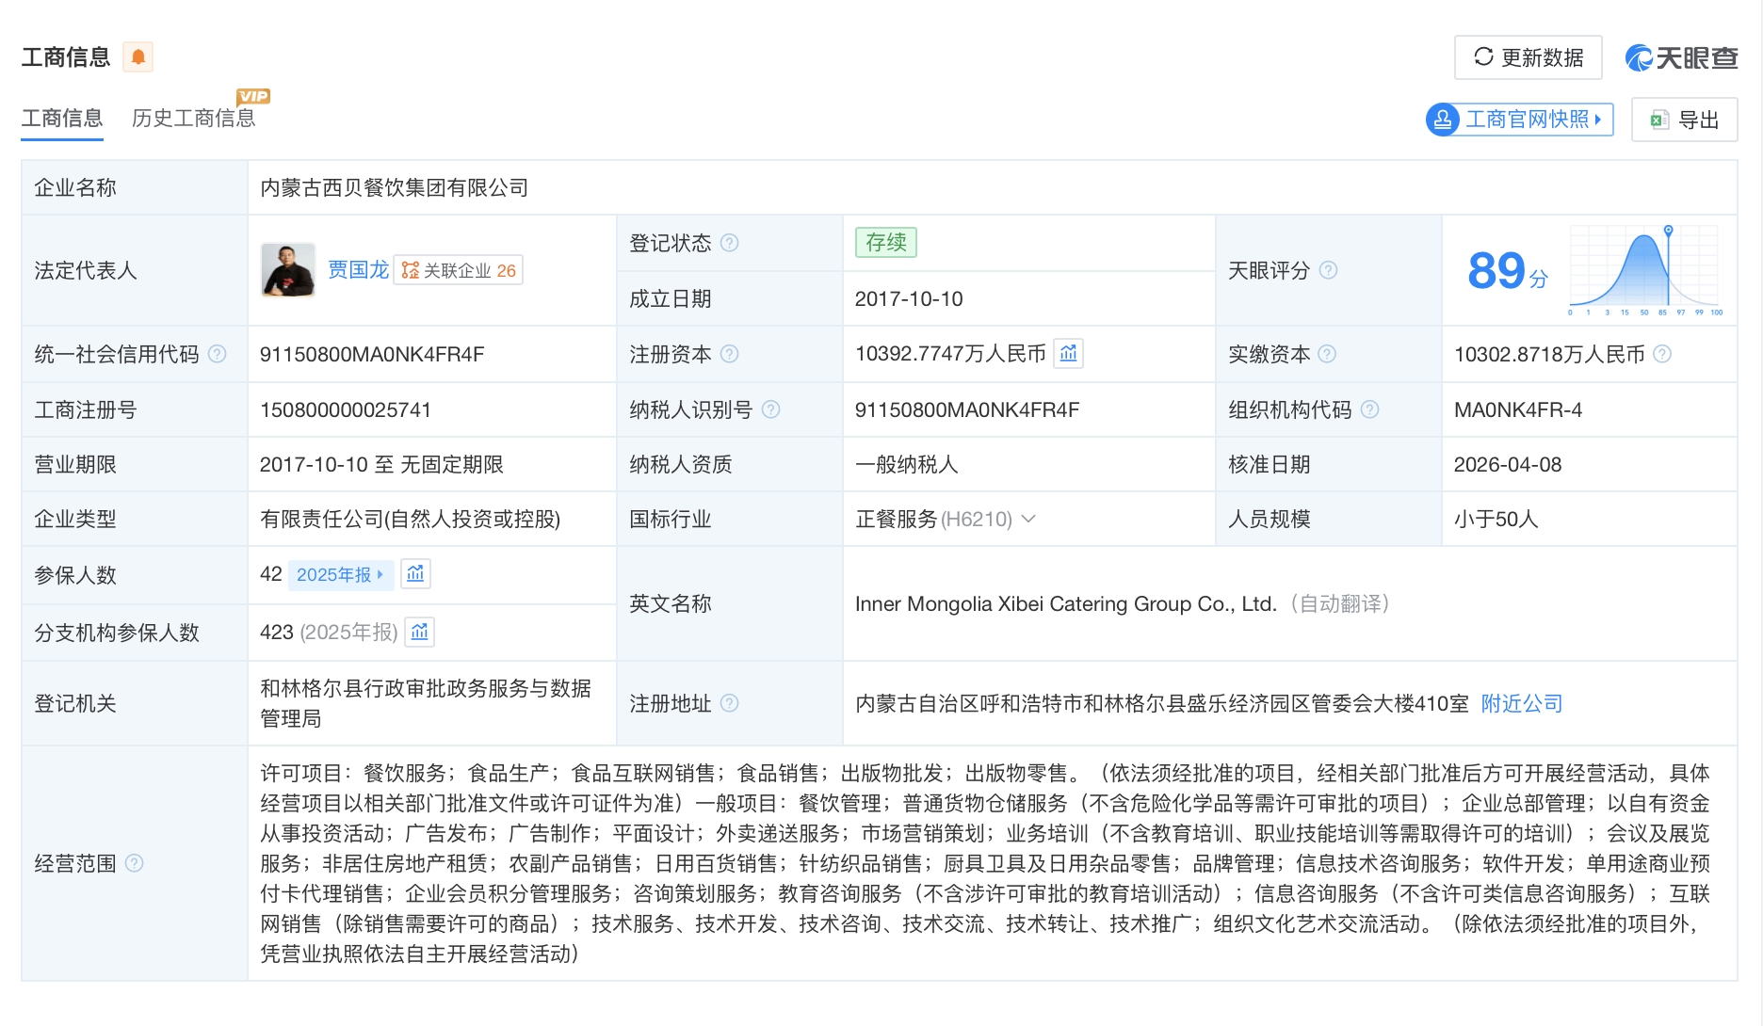
Task: Click company name 内蒙古西贝餐饮集团有限公司
Action: coord(395,187)
